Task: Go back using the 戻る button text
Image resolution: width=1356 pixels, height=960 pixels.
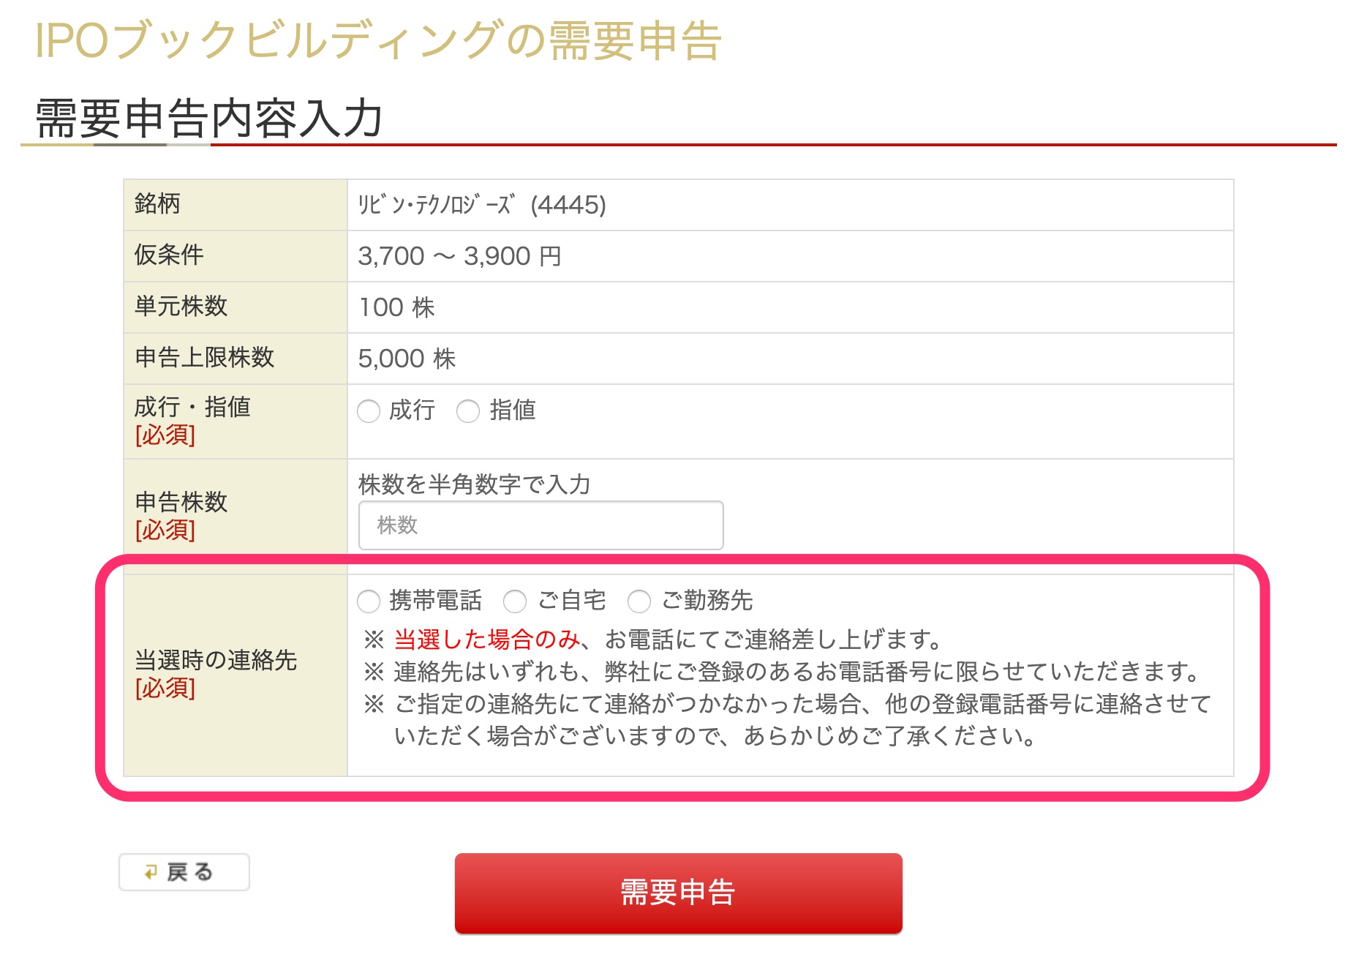Action: pyautogui.click(x=189, y=872)
